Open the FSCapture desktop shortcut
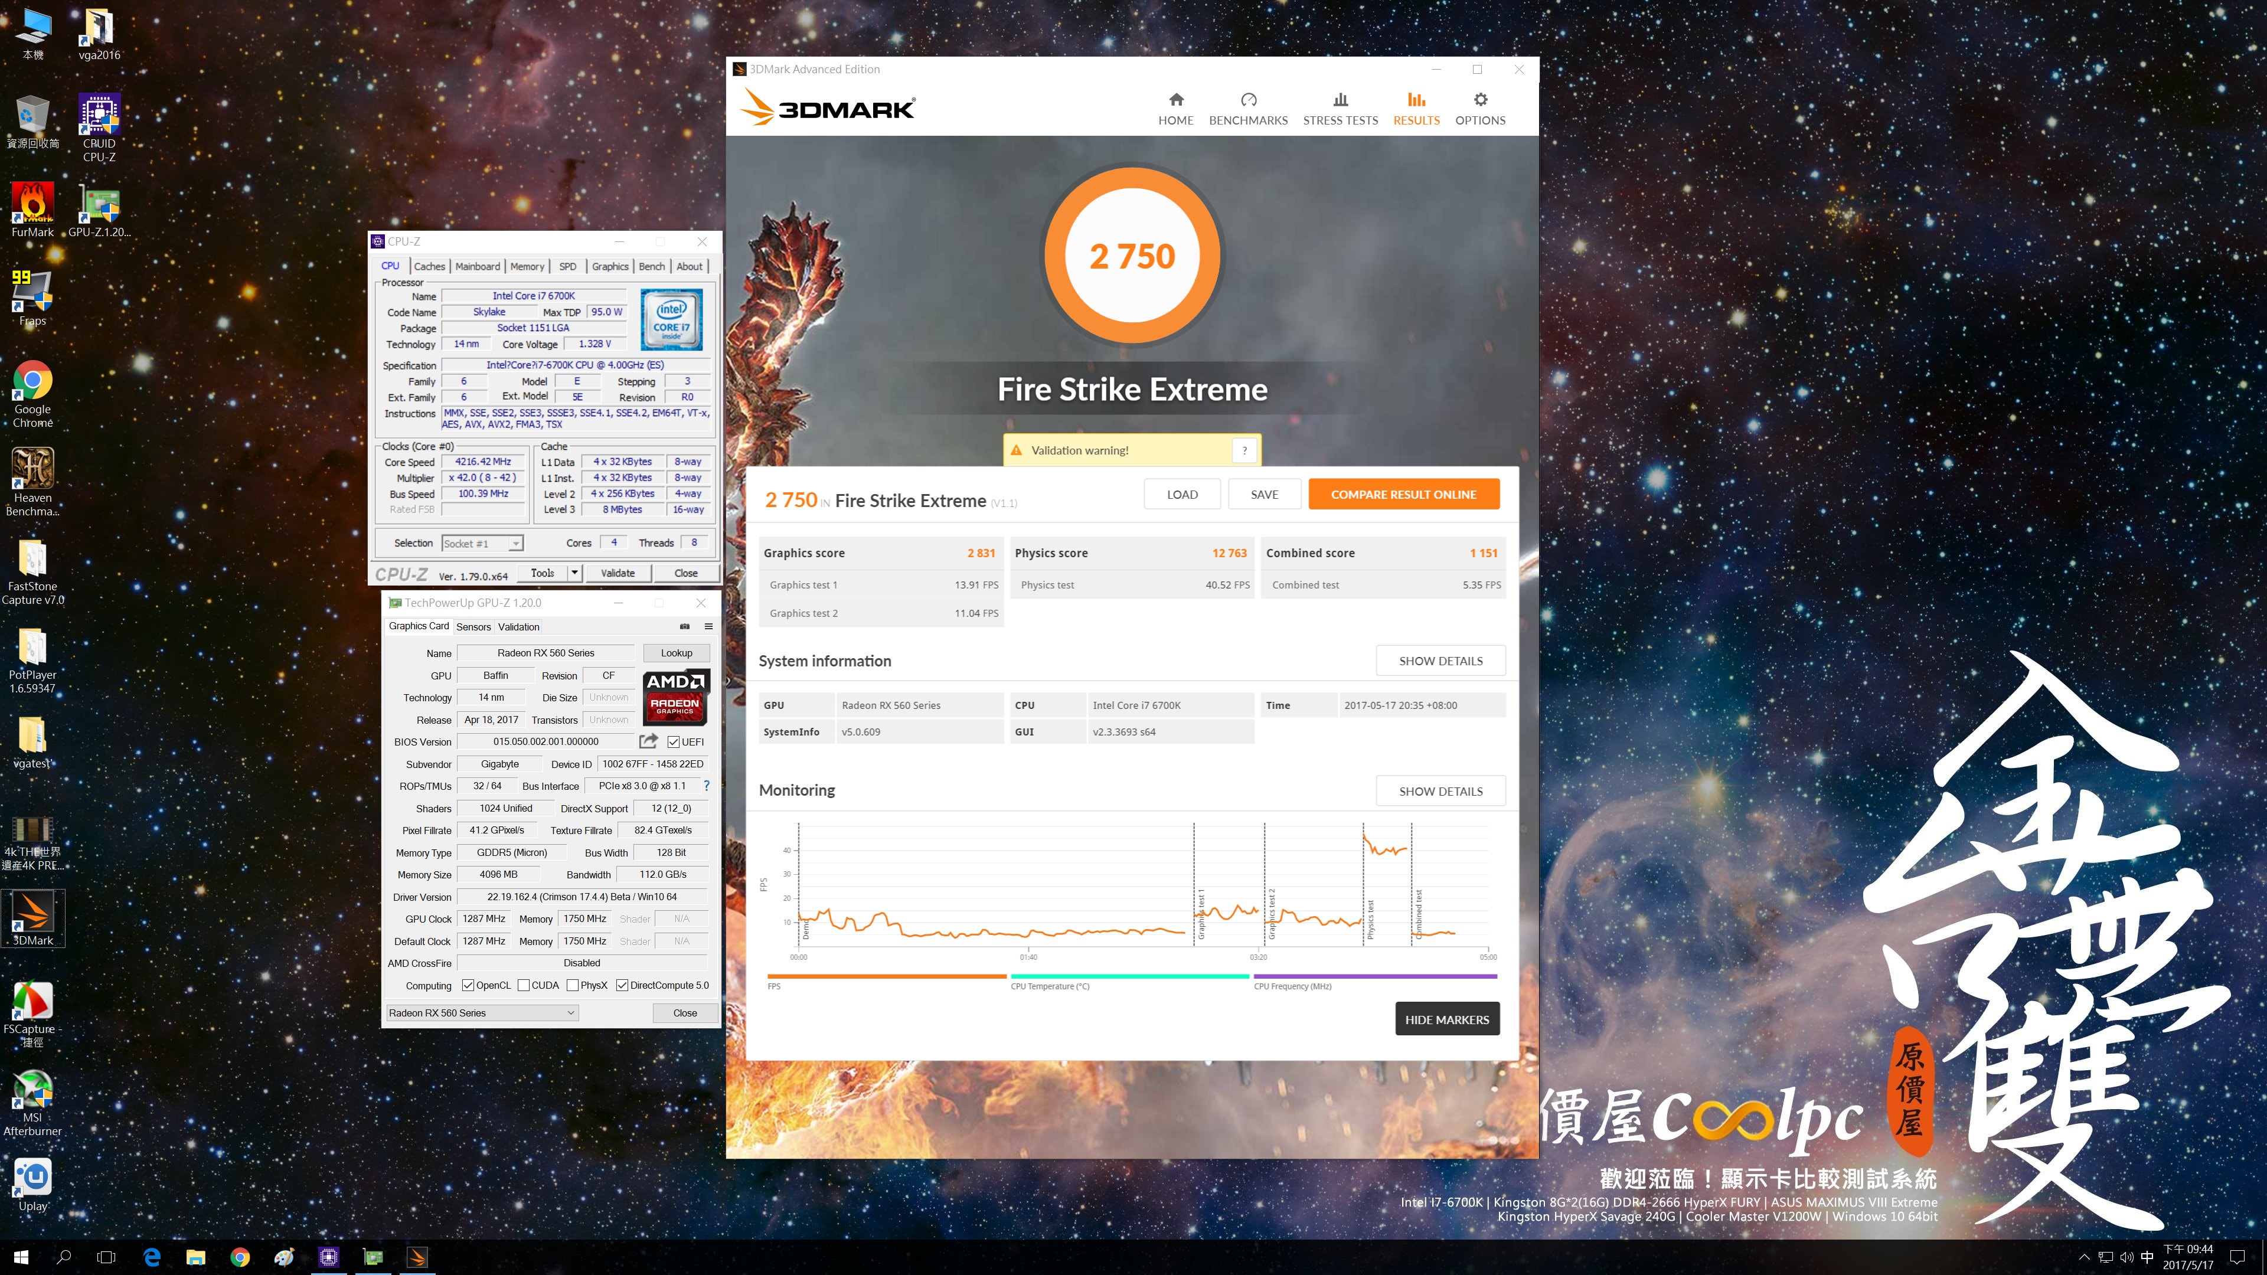 [32, 1015]
